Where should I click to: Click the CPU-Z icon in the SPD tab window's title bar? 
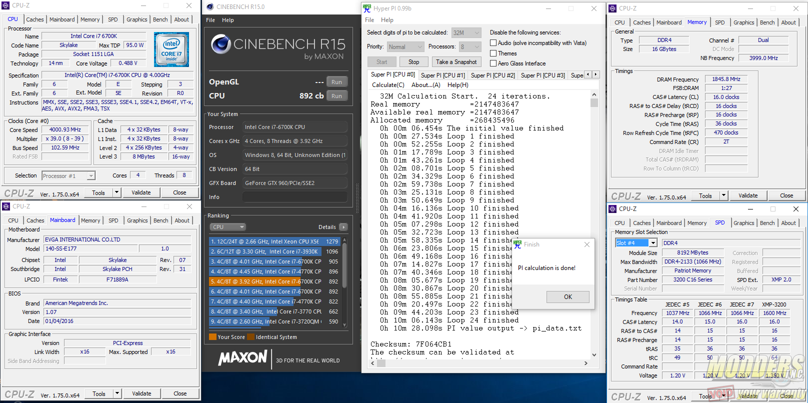[612, 208]
